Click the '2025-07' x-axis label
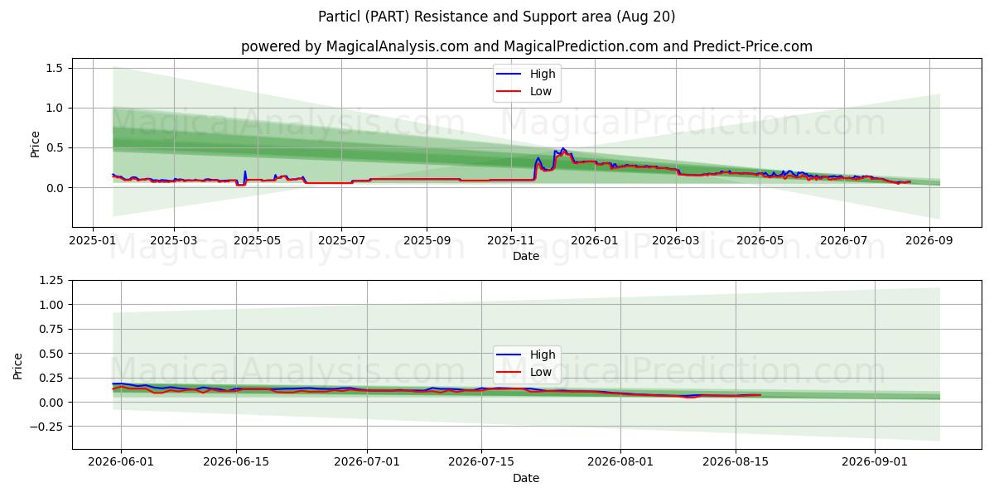The image size is (994, 497). [x=341, y=240]
